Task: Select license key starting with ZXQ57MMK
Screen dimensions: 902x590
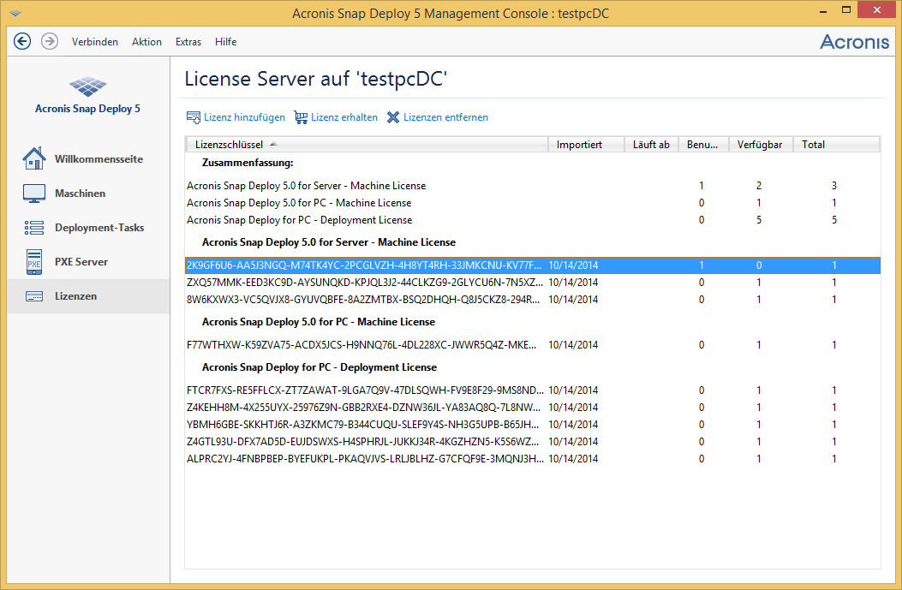Action: 533,283
